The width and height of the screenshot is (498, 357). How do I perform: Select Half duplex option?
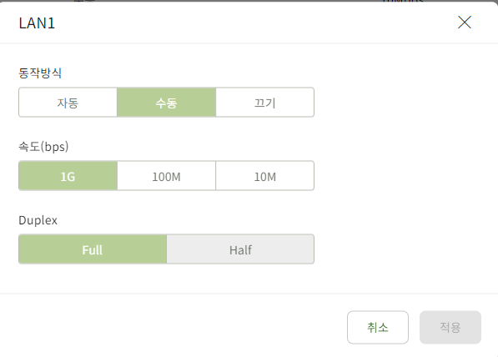[240, 249]
